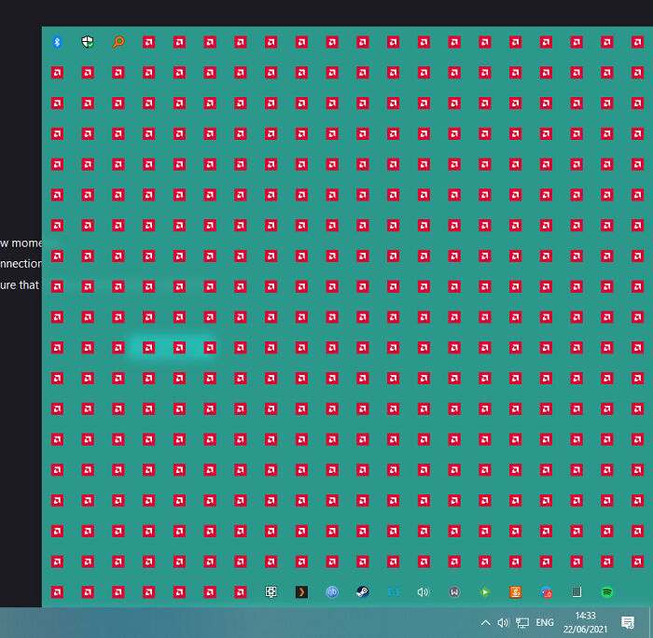Click the green play arrow tray icon
This screenshot has width=653, height=638.
[x=484, y=591]
